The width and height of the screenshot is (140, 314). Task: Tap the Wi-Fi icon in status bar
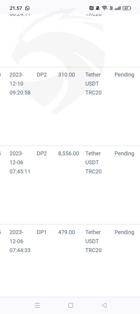click(x=105, y=8)
